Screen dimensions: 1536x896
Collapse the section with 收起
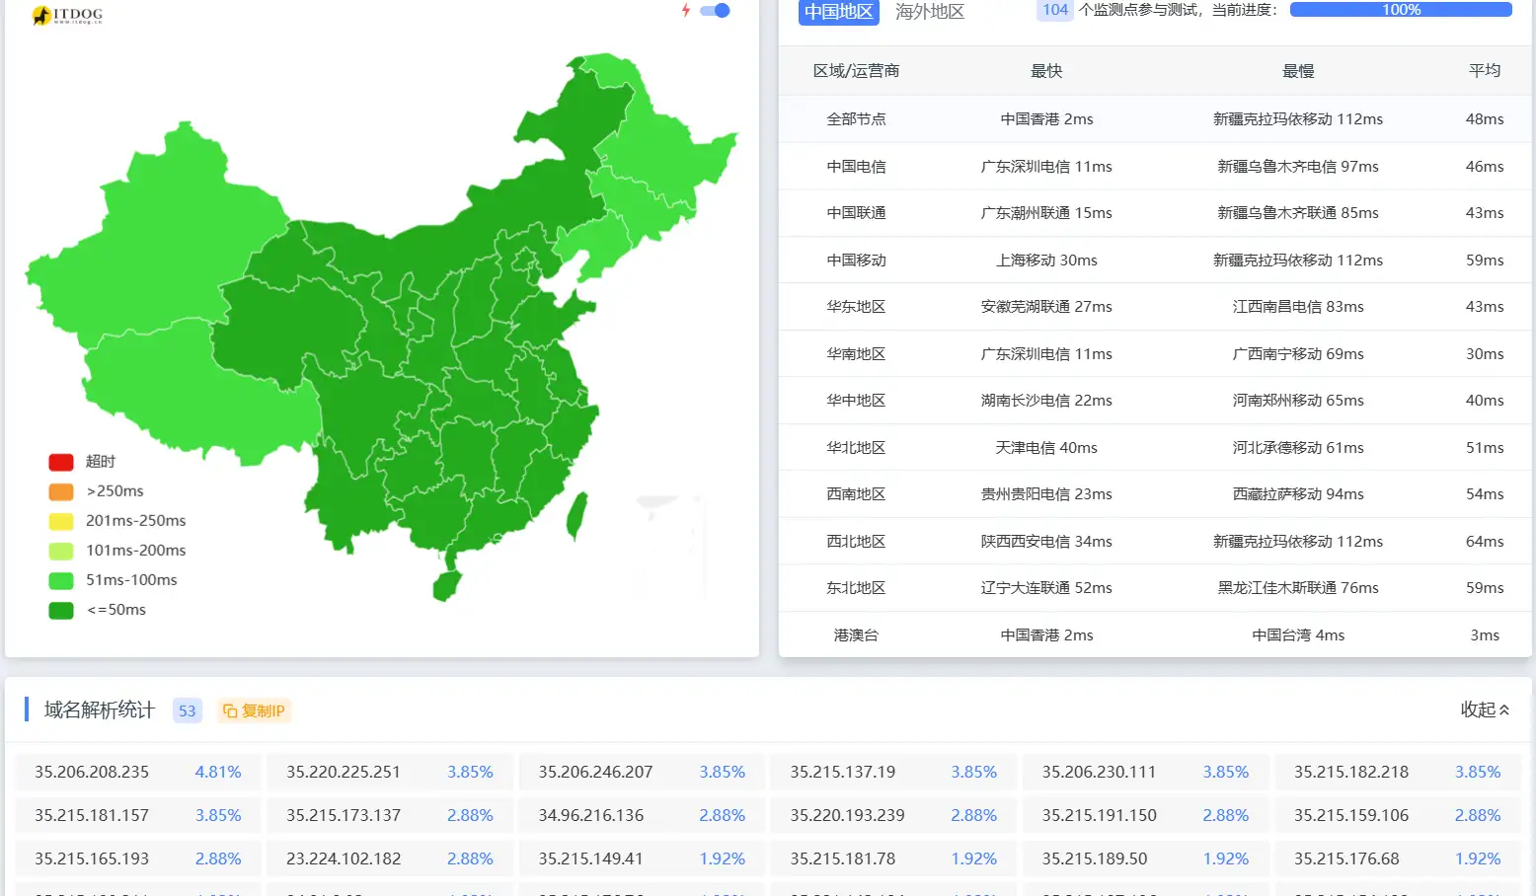(x=1484, y=709)
